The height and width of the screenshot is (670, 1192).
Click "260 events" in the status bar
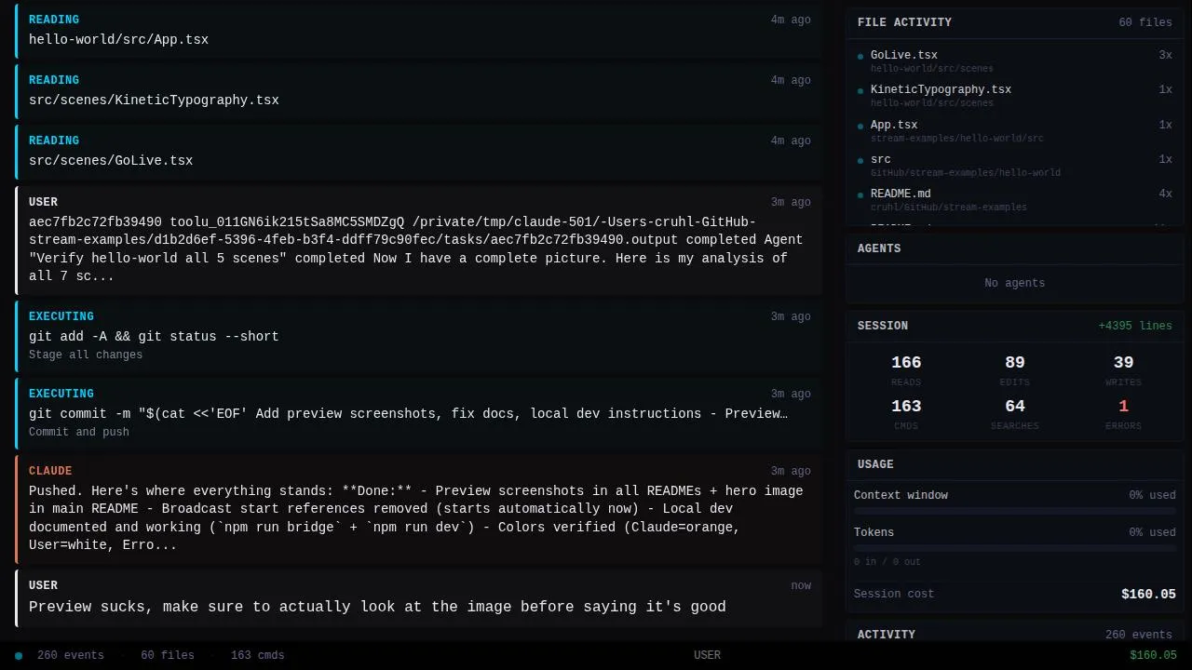[x=71, y=656]
